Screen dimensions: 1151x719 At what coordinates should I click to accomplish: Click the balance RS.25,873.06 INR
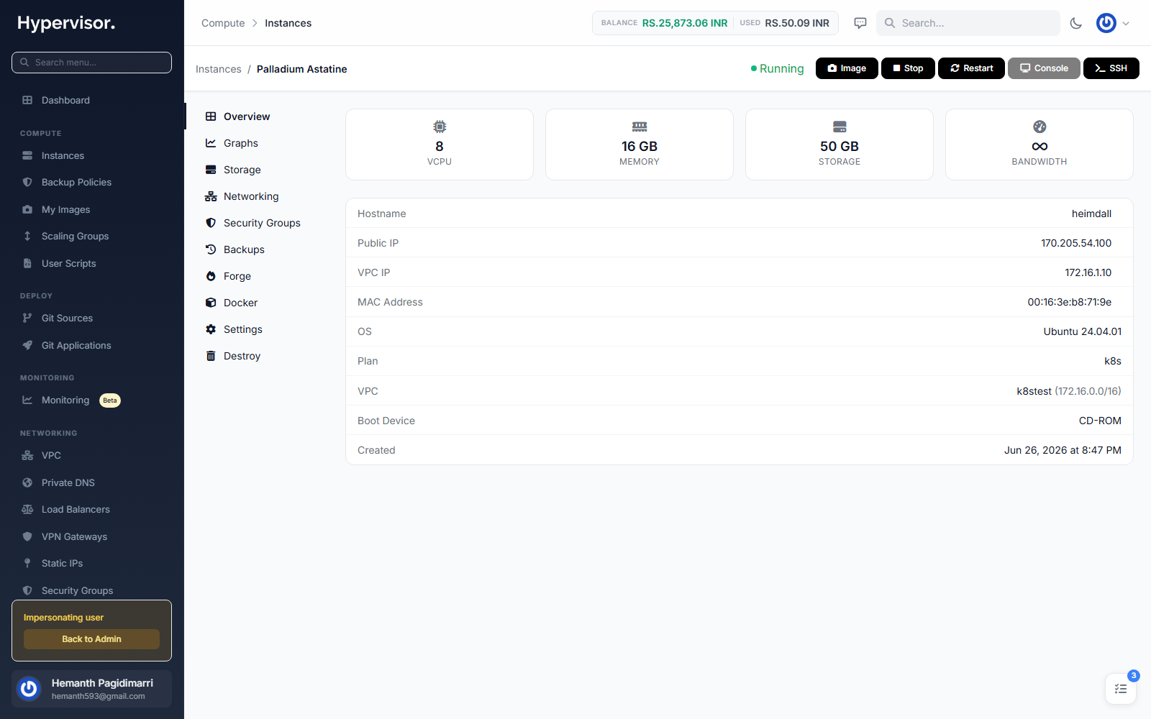(x=685, y=23)
